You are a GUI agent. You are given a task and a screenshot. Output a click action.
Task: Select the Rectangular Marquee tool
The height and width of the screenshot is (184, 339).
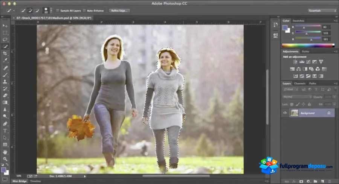click(x=5, y=33)
